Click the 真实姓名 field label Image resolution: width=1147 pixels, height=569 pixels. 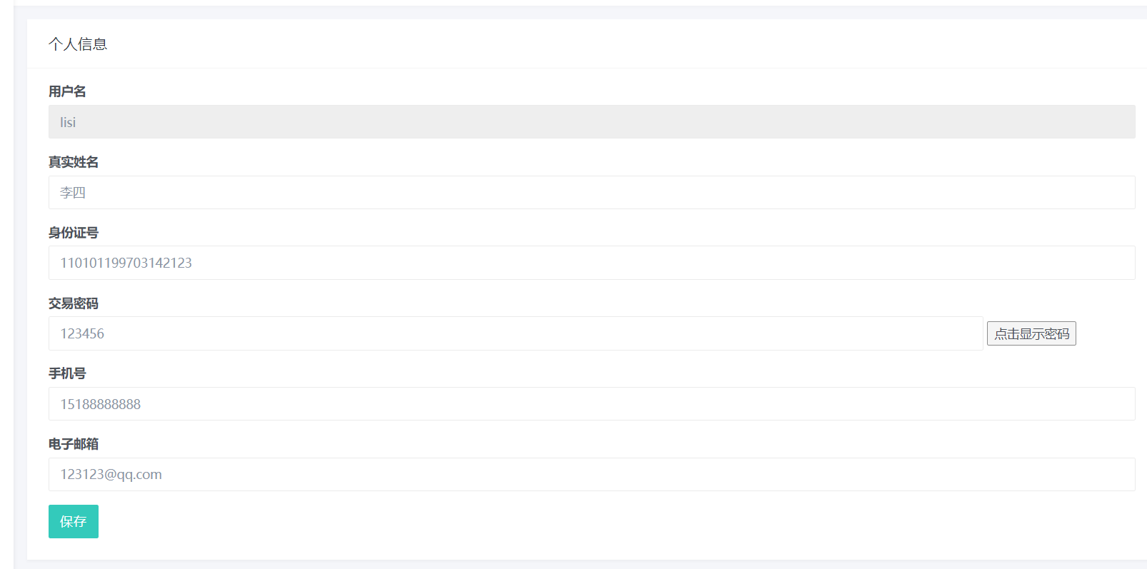click(x=74, y=162)
